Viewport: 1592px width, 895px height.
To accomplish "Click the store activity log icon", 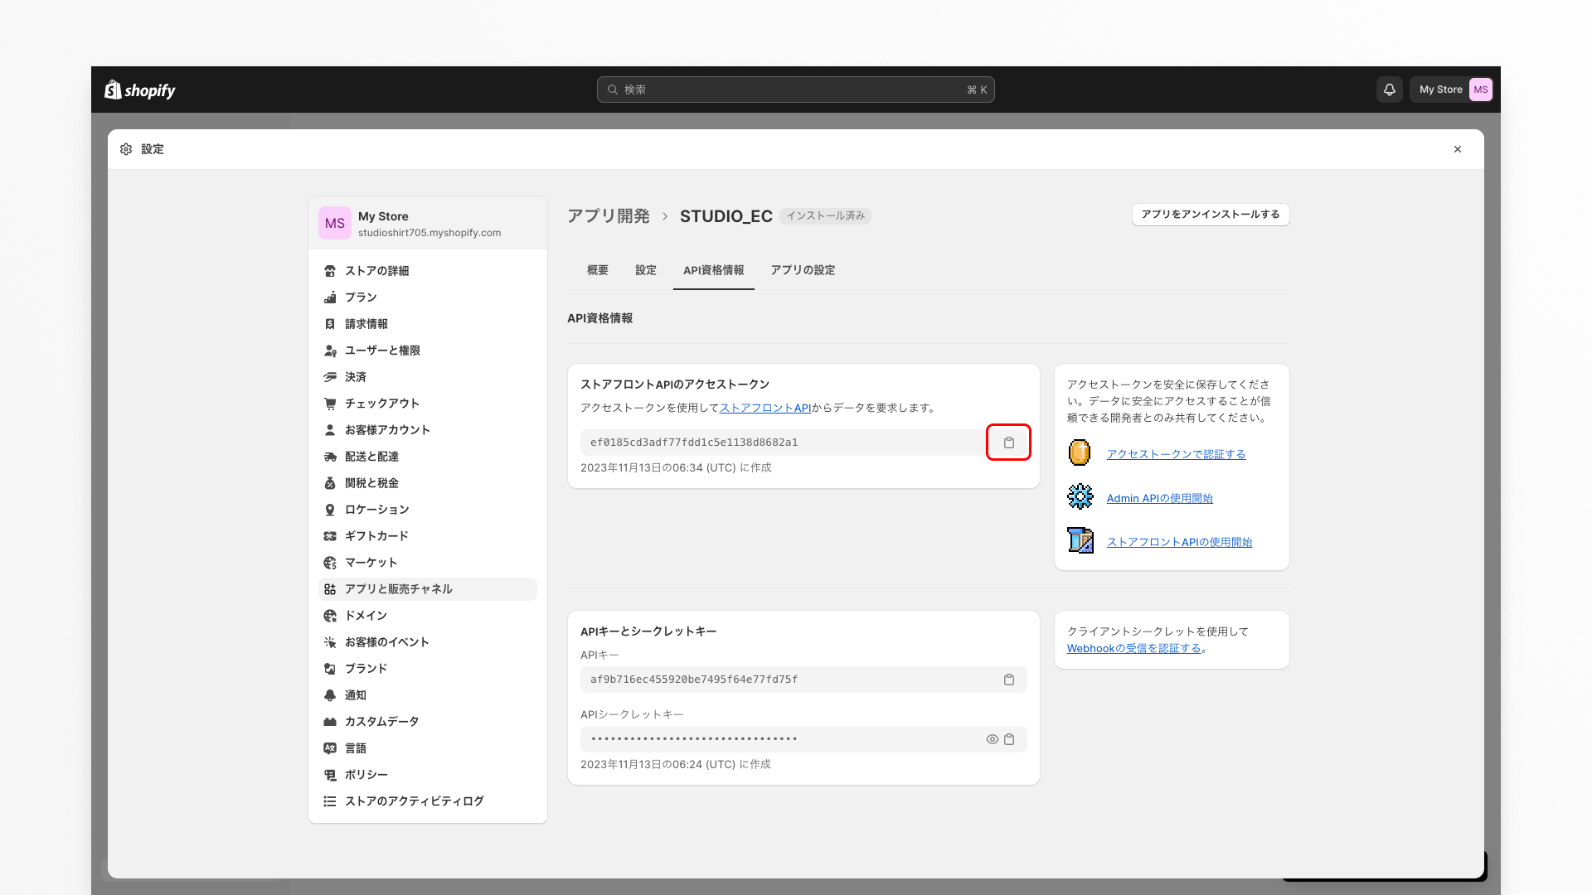I will (330, 801).
